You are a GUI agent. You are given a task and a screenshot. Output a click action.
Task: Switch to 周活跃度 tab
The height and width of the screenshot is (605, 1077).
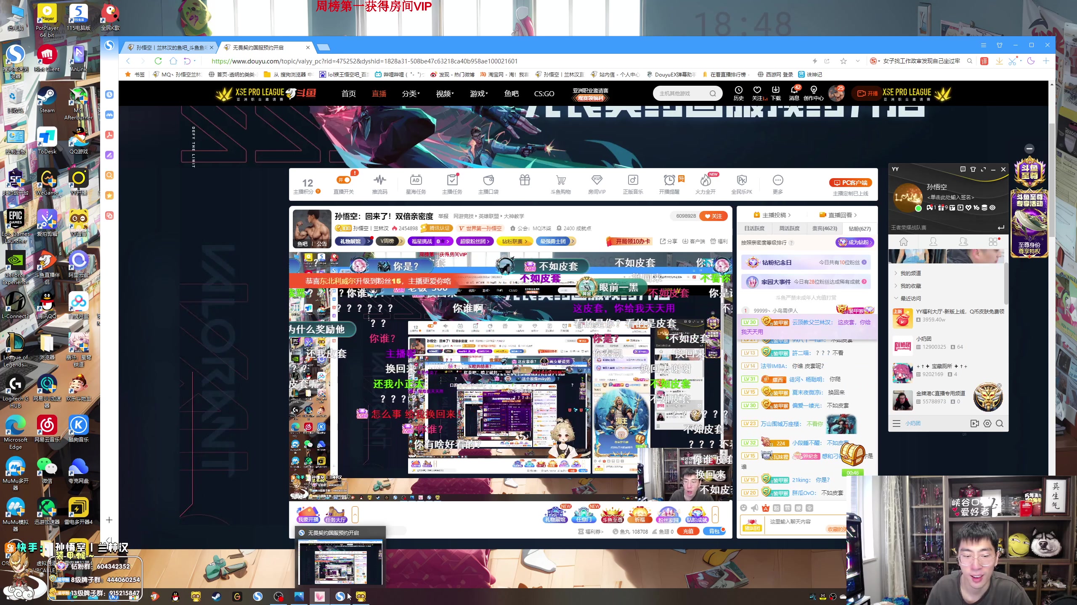[789, 229]
